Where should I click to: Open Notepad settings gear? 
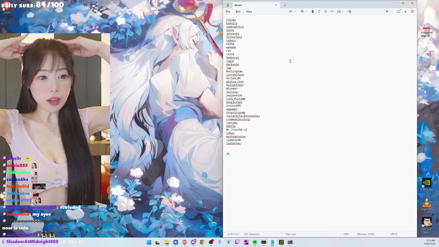(412, 12)
